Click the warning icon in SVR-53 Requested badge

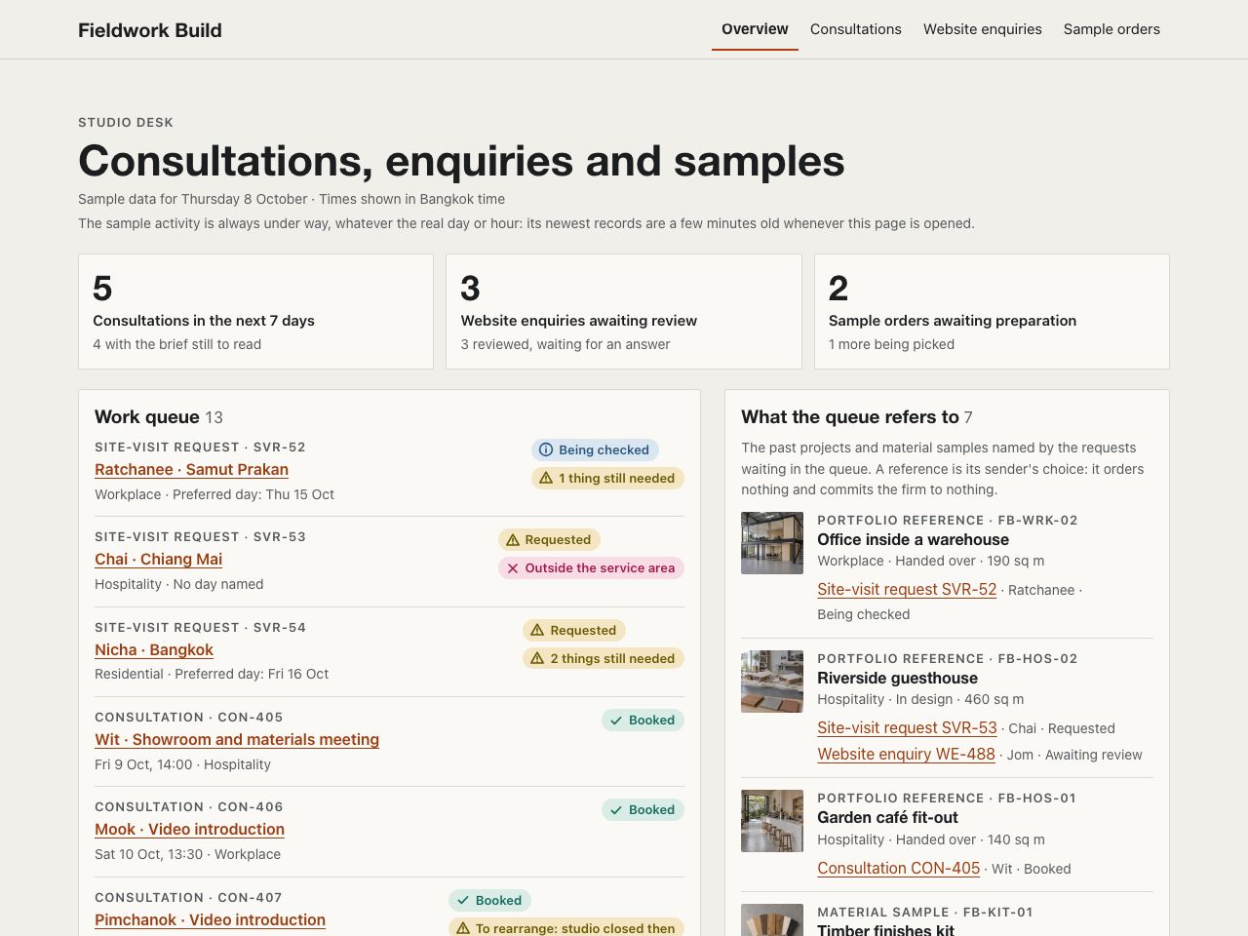[513, 540]
